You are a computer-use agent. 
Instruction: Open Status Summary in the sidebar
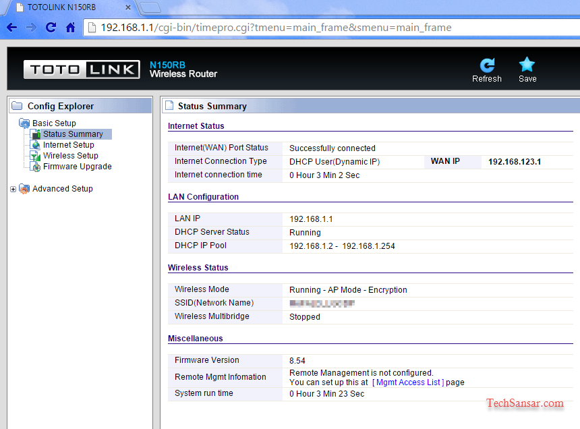click(x=73, y=134)
